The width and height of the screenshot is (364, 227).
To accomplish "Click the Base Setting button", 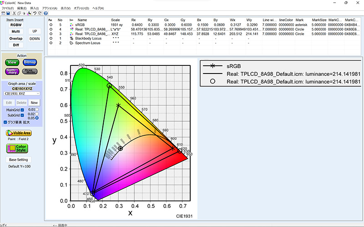I will tap(19, 160).
